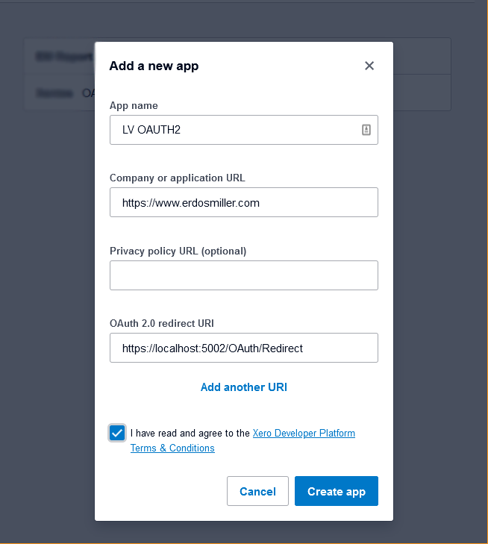Click the Privacy policy URL (optional) label
The height and width of the screenshot is (544, 488).
pos(178,251)
